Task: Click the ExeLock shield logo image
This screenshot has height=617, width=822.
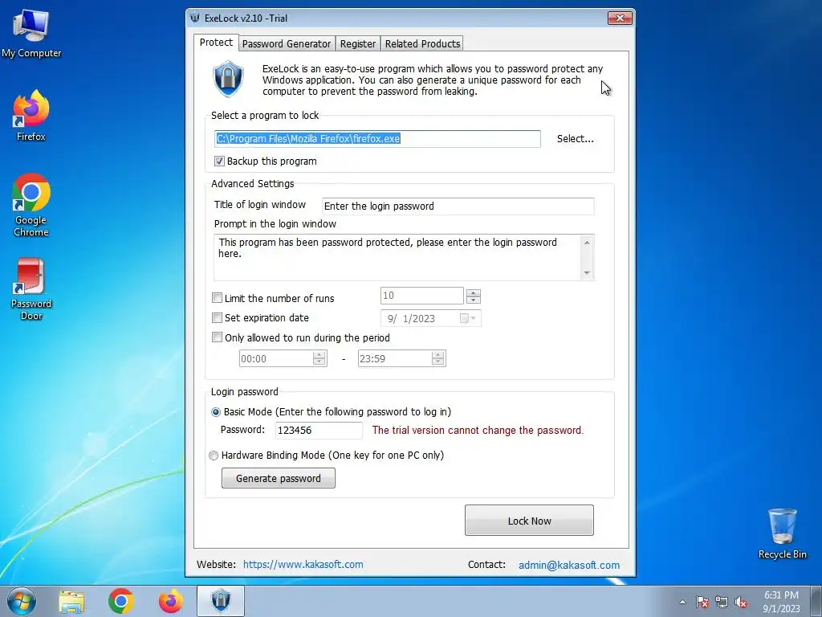Action: pos(228,80)
